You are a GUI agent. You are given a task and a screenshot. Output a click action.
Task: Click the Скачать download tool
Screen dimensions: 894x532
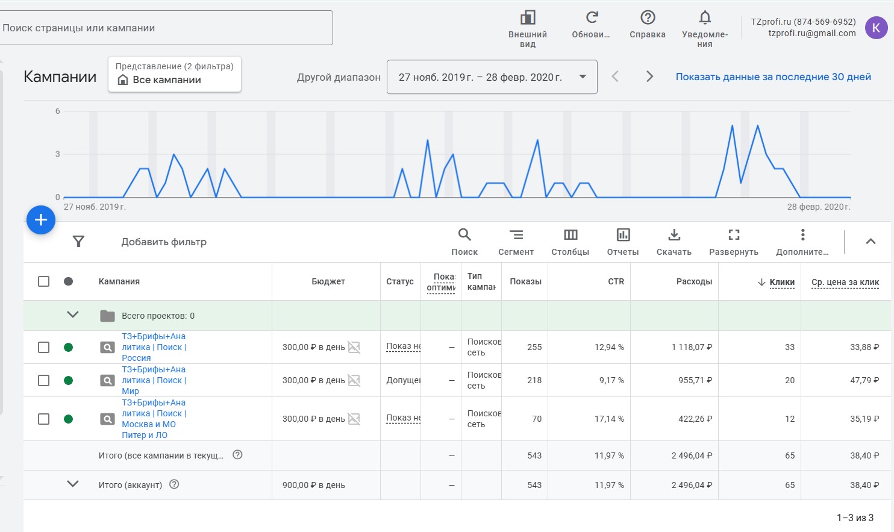(674, 242)
